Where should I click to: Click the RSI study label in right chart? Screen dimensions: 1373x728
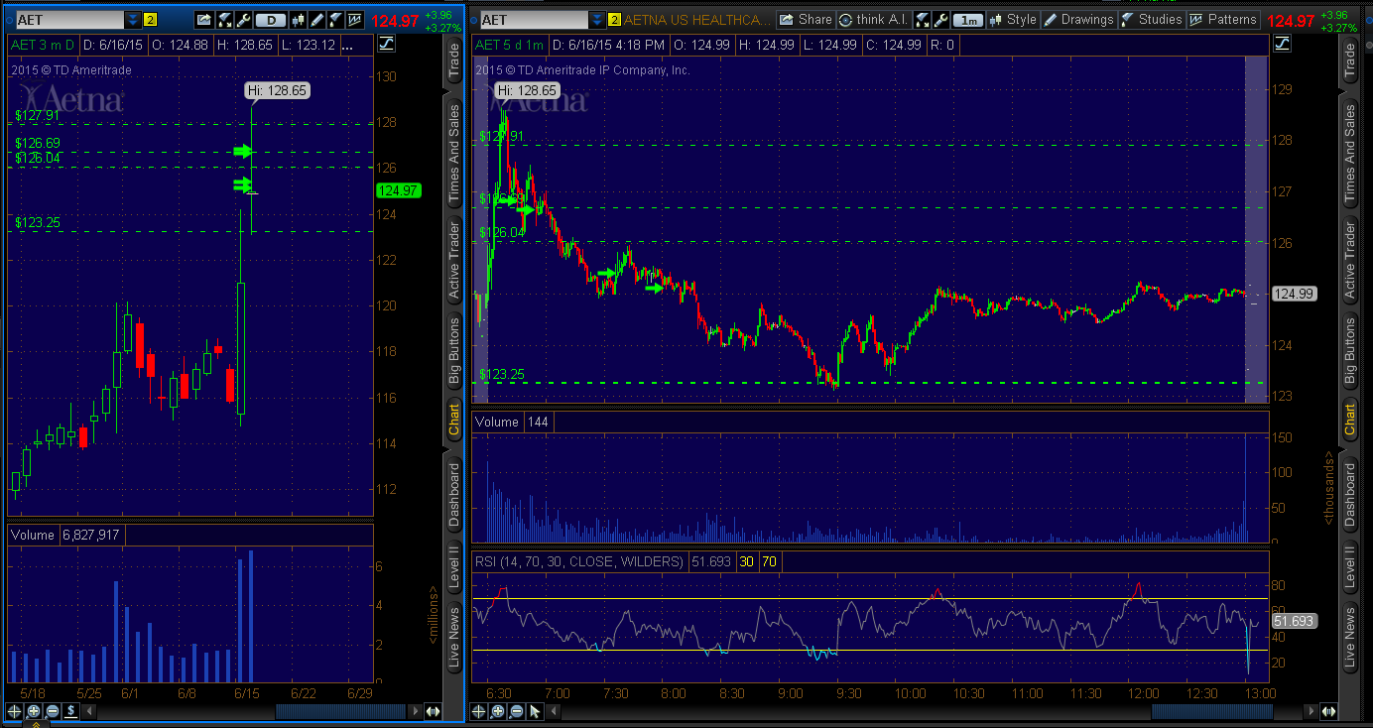click(579, 561)
